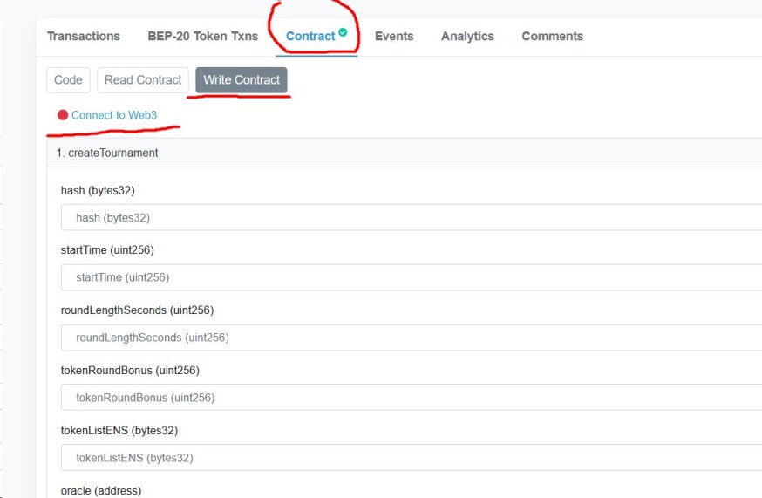This screenshot has height=498, width=762.
Task: Open the Read Contract section
Action: (x=143, y=79)
